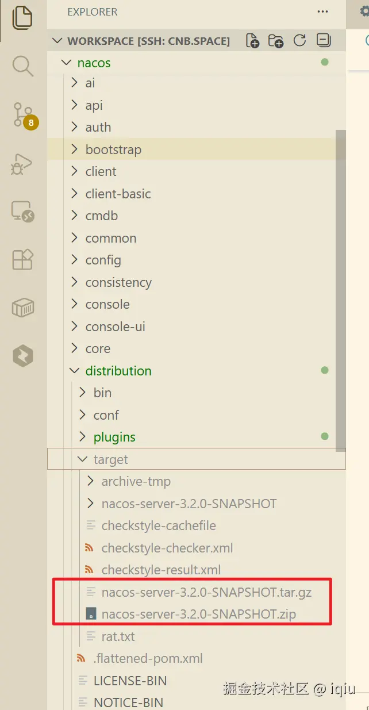369x710 pixels.
Task: Collapse all folders in explorer
Action: (x=324, y=41)
